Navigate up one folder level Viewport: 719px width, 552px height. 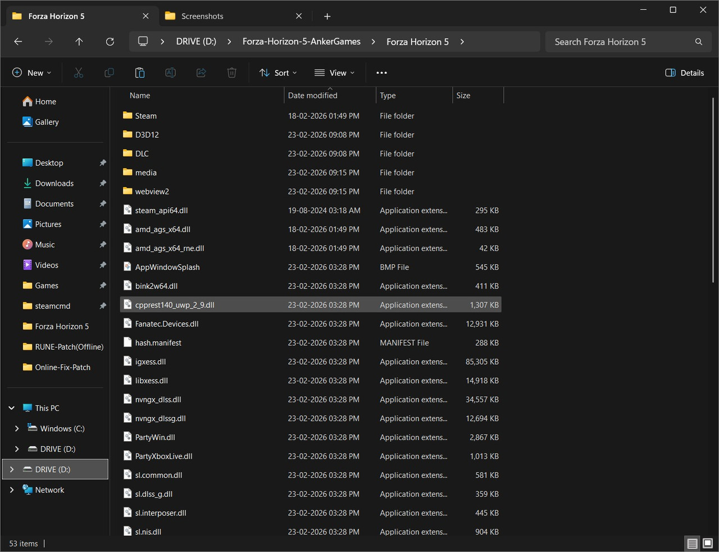[79, 42]
